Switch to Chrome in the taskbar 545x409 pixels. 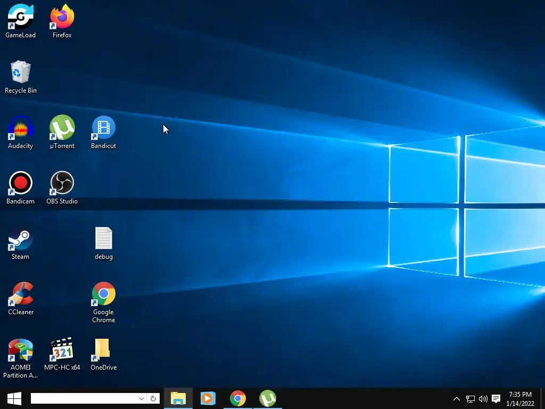(x=238, y=398)
